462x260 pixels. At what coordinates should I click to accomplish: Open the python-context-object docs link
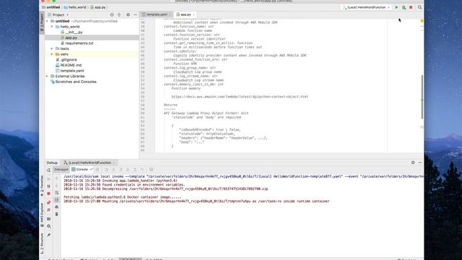click(x=240, y=97)
